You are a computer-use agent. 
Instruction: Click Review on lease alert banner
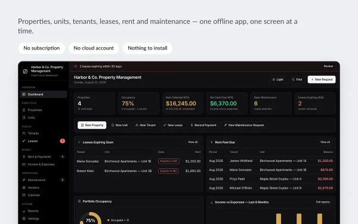(x=328, y=66)
